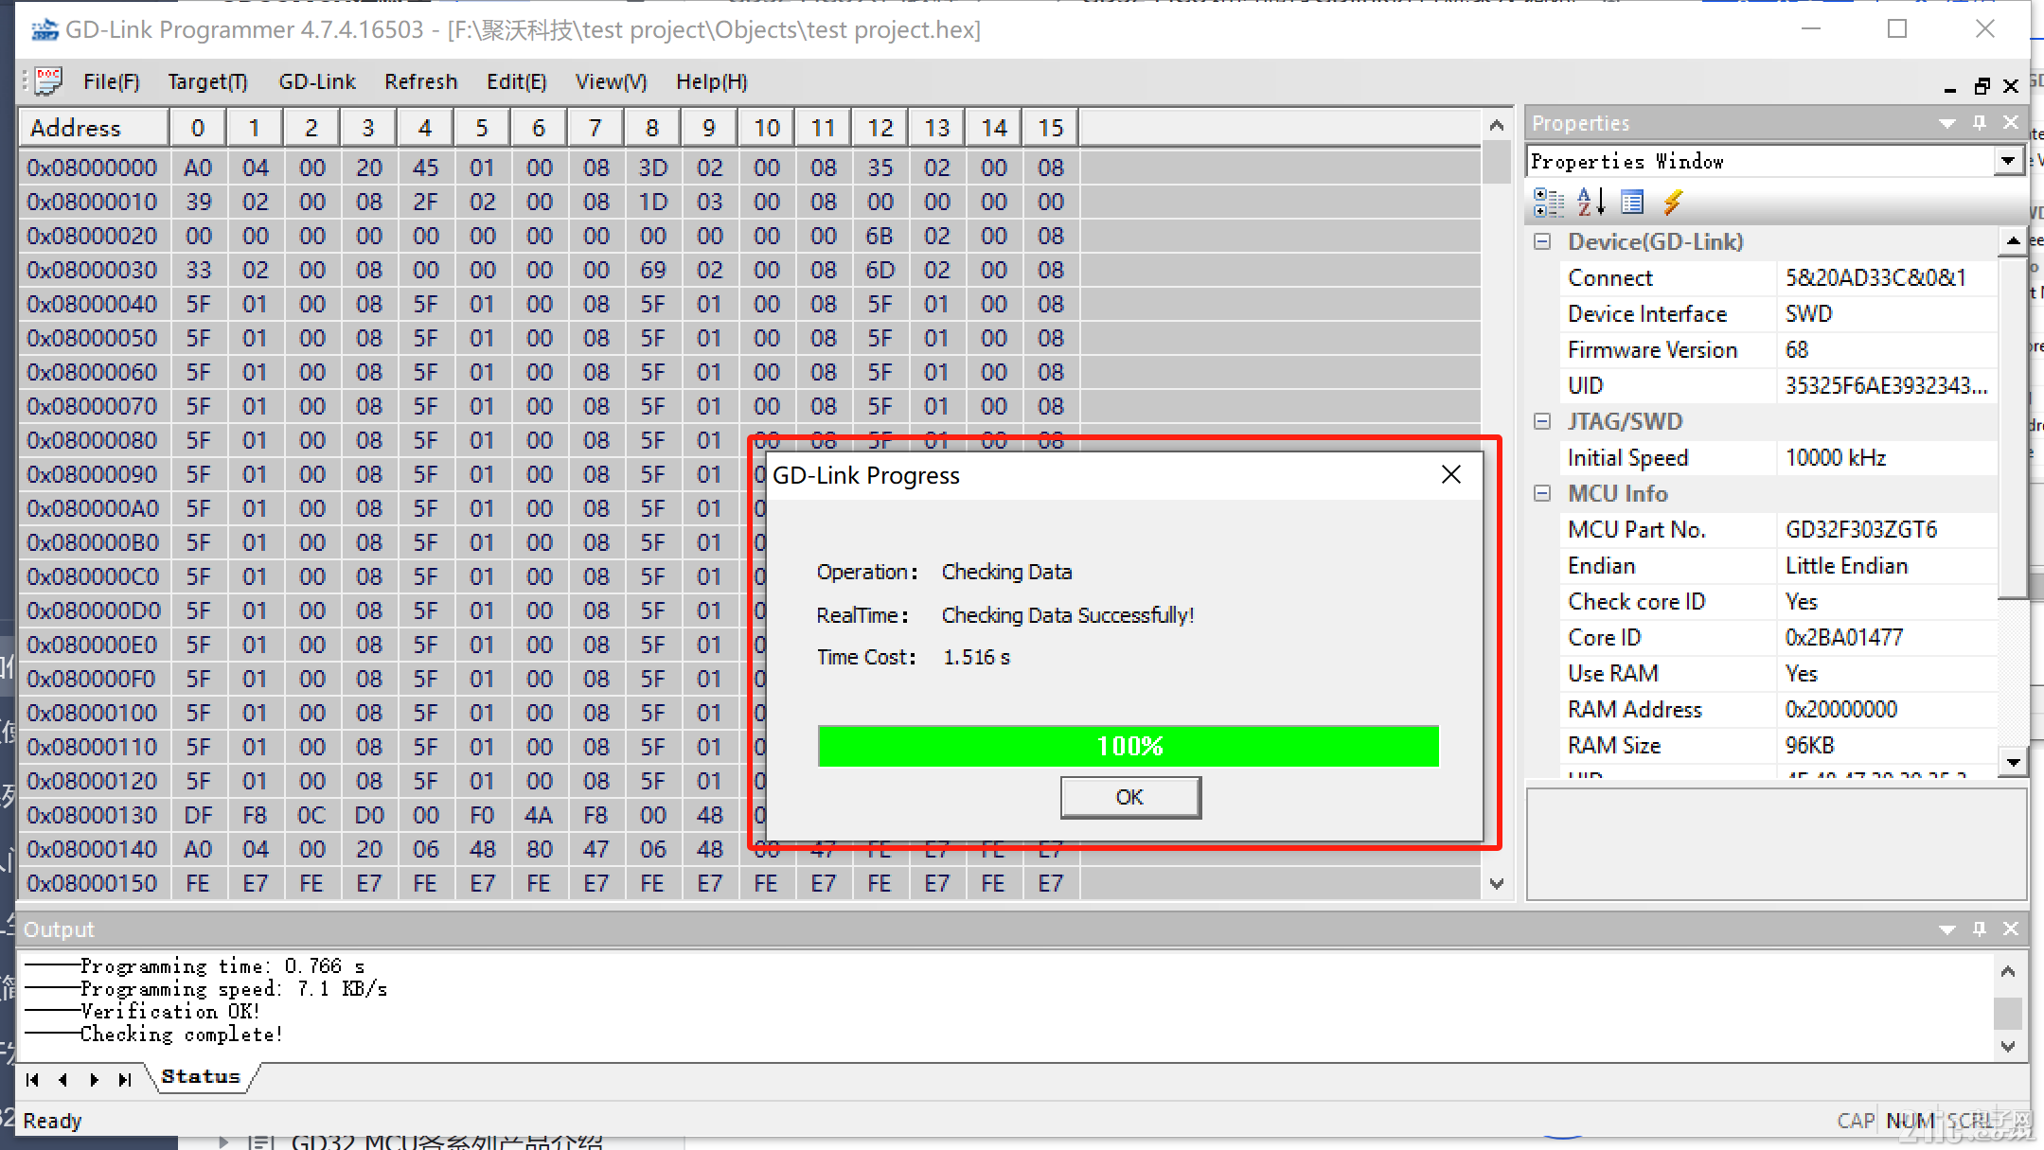2044x1150 pixels.
Task: Open the File(F) menu
Action: (x=112, y=82)
